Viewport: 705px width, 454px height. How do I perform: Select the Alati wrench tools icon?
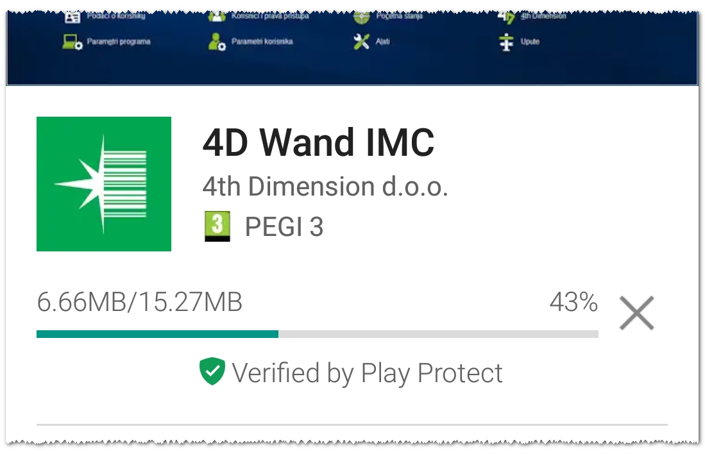pos(361,42)
